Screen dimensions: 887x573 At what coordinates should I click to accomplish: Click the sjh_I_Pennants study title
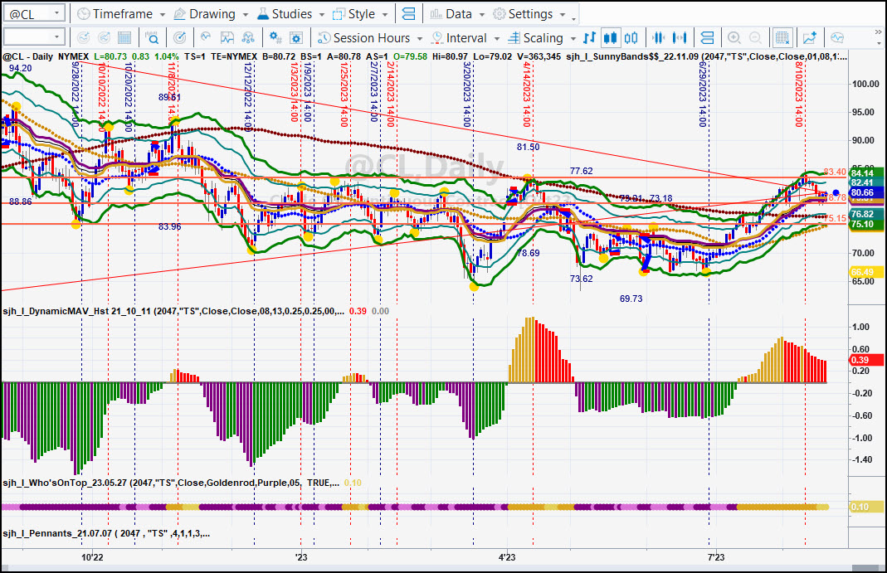(x=106, y=533)
